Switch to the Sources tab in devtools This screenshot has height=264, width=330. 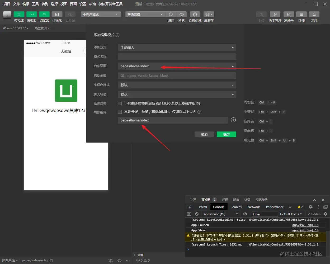(x=236, y=207)
